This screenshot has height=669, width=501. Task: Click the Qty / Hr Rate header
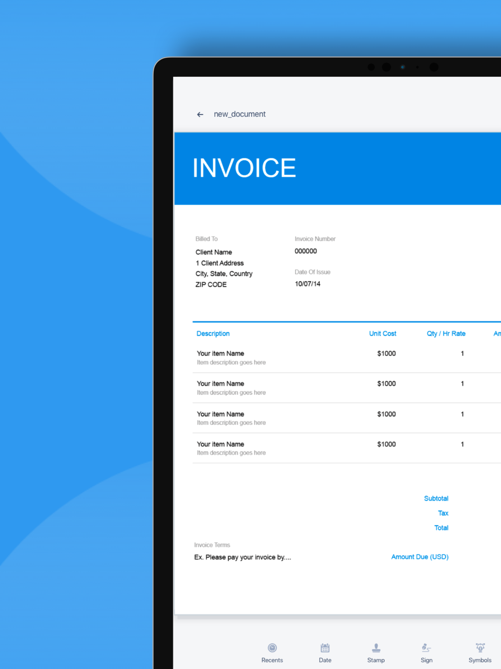446,333
